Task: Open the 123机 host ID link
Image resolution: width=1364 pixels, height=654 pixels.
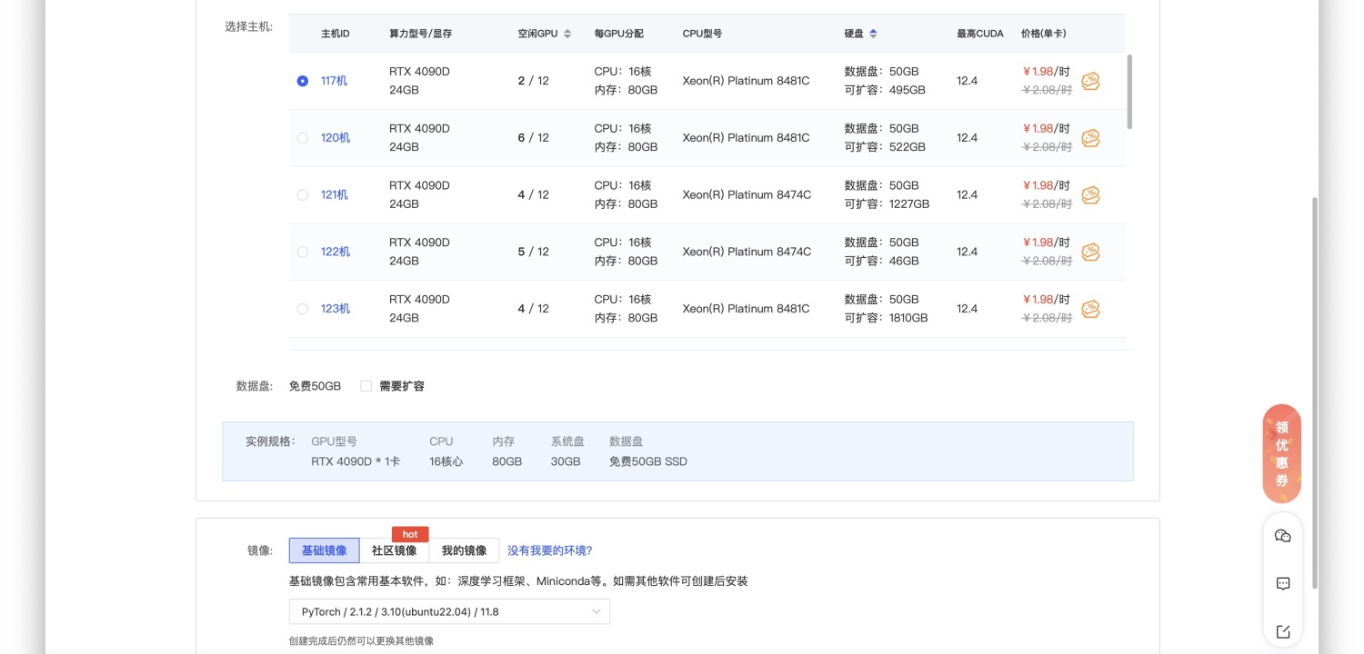Action: (336, 309)
